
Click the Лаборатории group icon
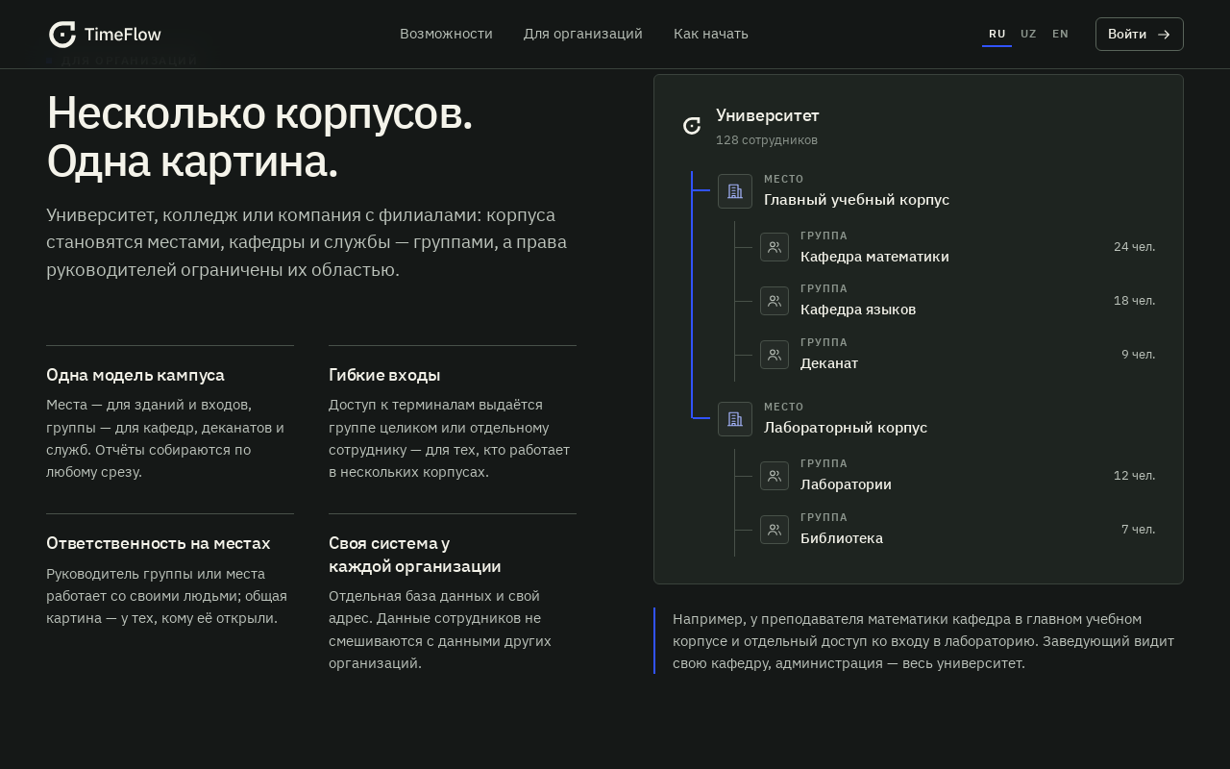click(x=775, y=476)
